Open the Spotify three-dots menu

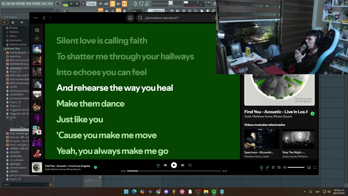pyautogui.click(x=35, y=18)
